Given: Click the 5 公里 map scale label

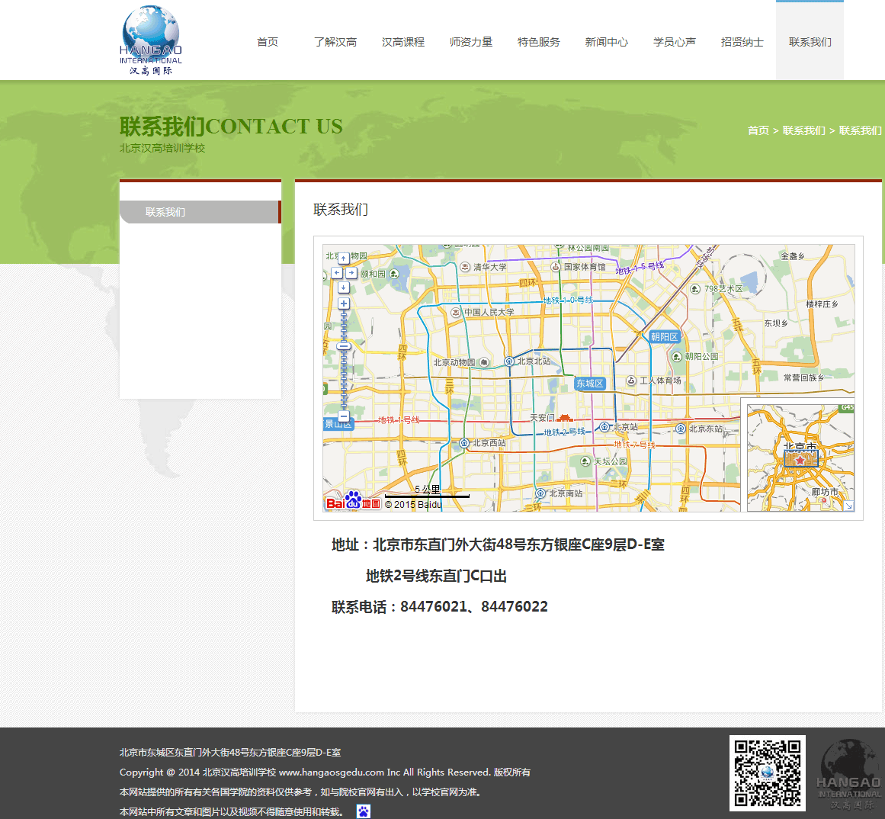Looking at the screenshot, I should coord(428,490).
